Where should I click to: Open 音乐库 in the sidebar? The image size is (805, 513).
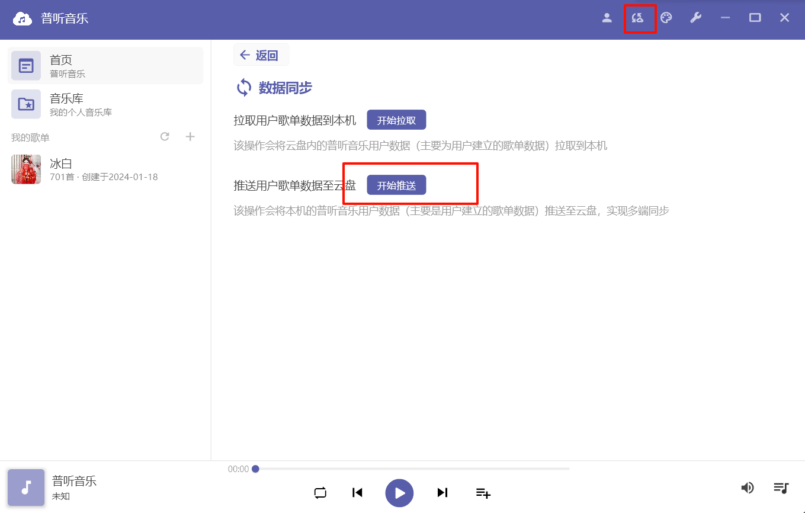click(105, 104)
